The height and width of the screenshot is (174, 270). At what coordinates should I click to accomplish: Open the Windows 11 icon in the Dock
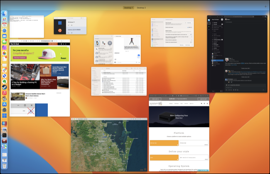tap(4, 116)
